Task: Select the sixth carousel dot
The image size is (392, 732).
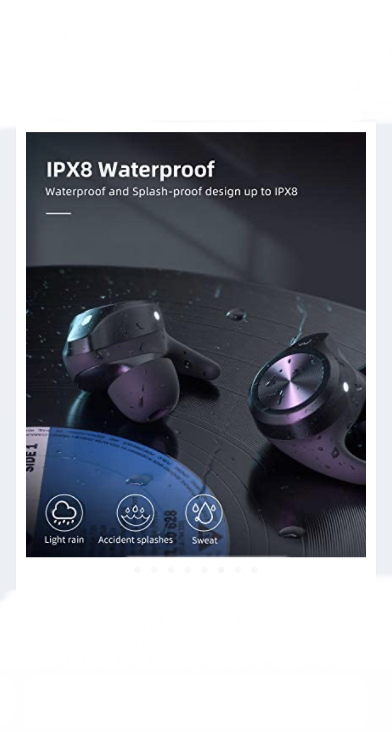Action: pos(221,570)
